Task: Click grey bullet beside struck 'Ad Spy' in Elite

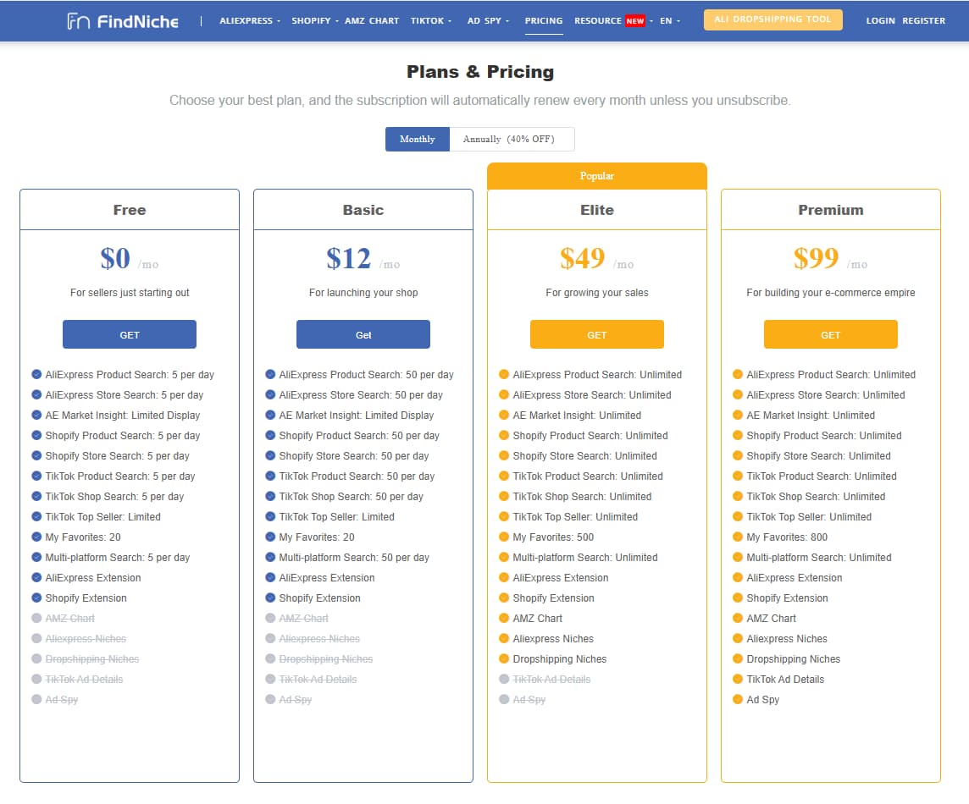Action: click(504, 699)
